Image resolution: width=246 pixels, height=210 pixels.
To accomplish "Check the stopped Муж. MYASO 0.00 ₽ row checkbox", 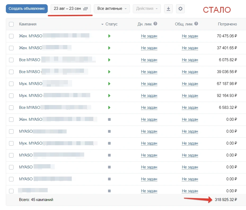I will click(x=11, y=143).
